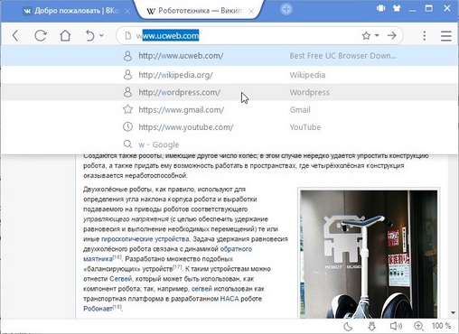Open the 'гироскопические устройства' link
Viewport: 459px width, 334px height.
point(145,239)
